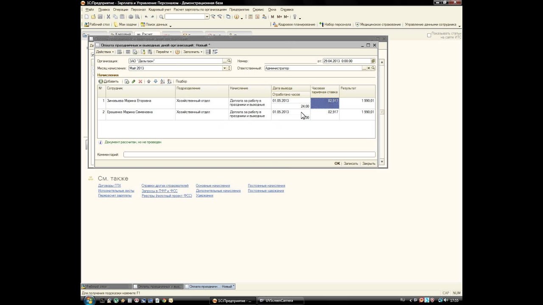Sort rows ascending A-Z

click(x=162, y=81)
